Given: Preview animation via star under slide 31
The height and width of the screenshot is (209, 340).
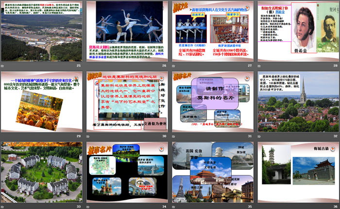Looking at the screenshot, I should coord(173,136).
